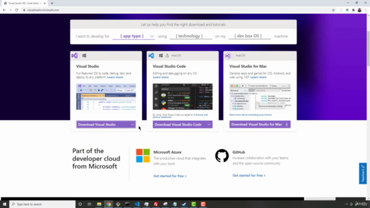Select the Visual Studio IDE browser tab

point(25,3)
